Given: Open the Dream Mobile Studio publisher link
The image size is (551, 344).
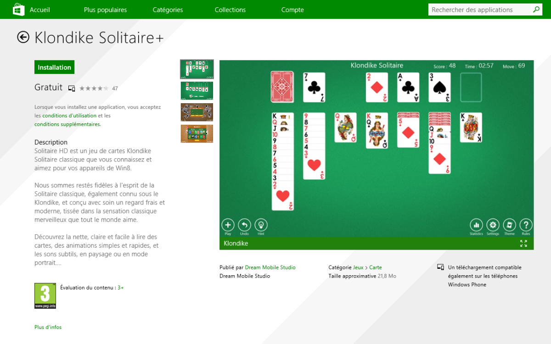Looking at the screenshot, I should (270, 267).
